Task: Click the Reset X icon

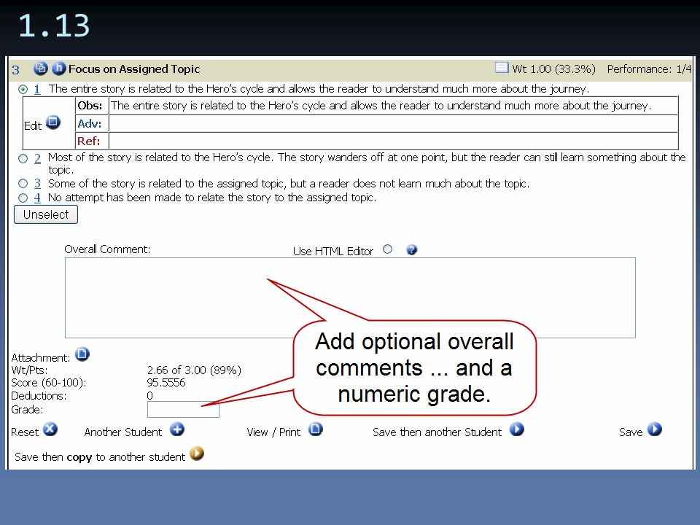Action: click(50, 429)
